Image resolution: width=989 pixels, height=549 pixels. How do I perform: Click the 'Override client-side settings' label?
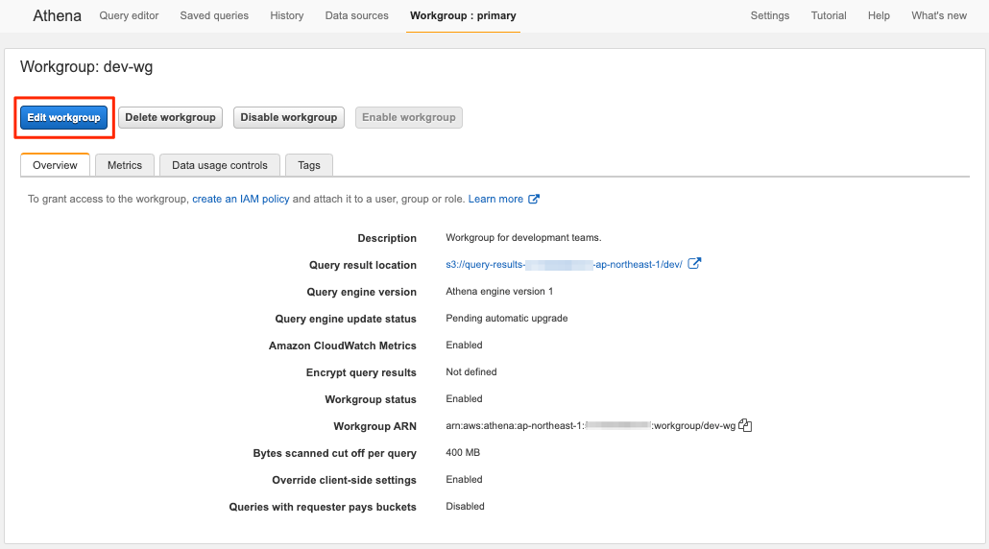pos(345,480)
